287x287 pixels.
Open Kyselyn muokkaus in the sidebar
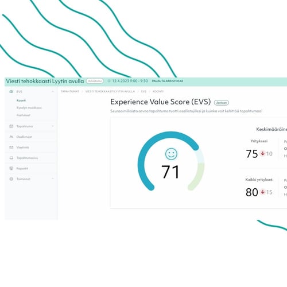(x=29, y=108)
